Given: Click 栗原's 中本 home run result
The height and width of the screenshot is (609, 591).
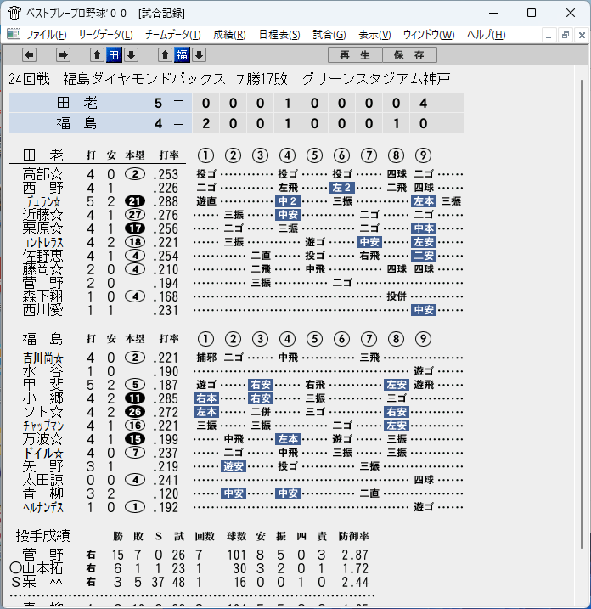Looking at the screenshot, I should point(423,228).
